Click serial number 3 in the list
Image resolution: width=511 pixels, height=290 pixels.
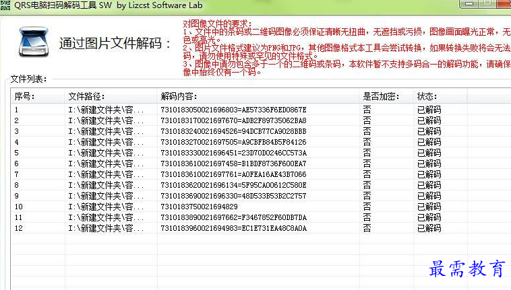pyautogui.click(x=17, y=131)
